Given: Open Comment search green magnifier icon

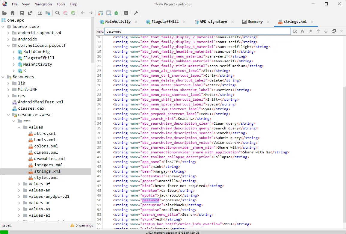Looking at the screenshot, I should click(x=73, y=13).
